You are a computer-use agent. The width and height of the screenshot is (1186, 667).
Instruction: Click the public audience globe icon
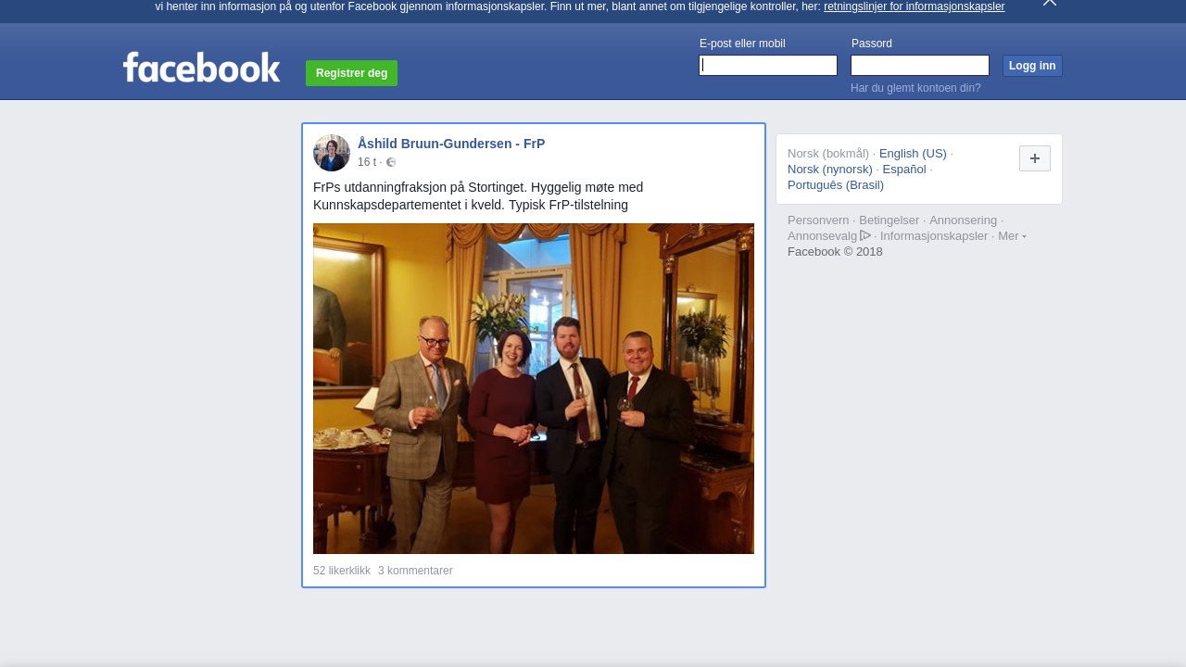391,162
